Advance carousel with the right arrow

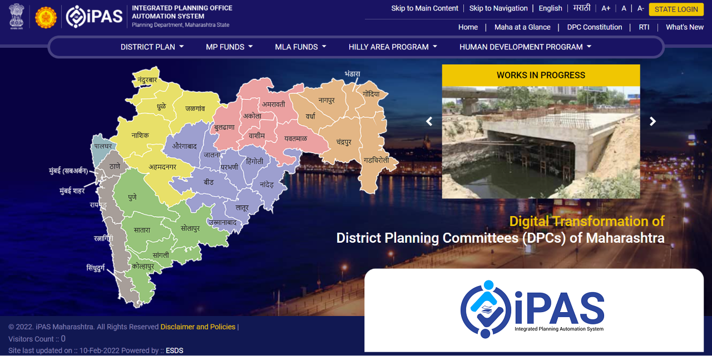click(652, 122)
